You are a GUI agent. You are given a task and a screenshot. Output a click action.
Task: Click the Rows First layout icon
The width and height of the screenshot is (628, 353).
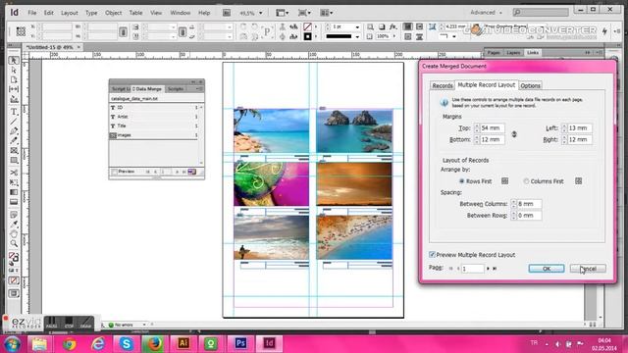[504, 181]
